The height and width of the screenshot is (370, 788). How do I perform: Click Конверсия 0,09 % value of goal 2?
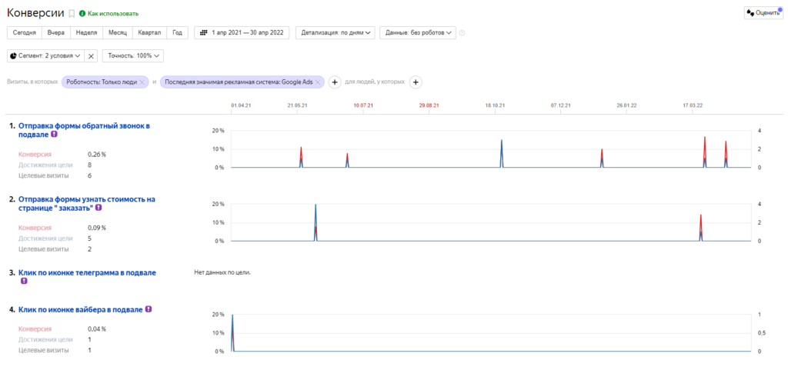(x=97, y=228)
